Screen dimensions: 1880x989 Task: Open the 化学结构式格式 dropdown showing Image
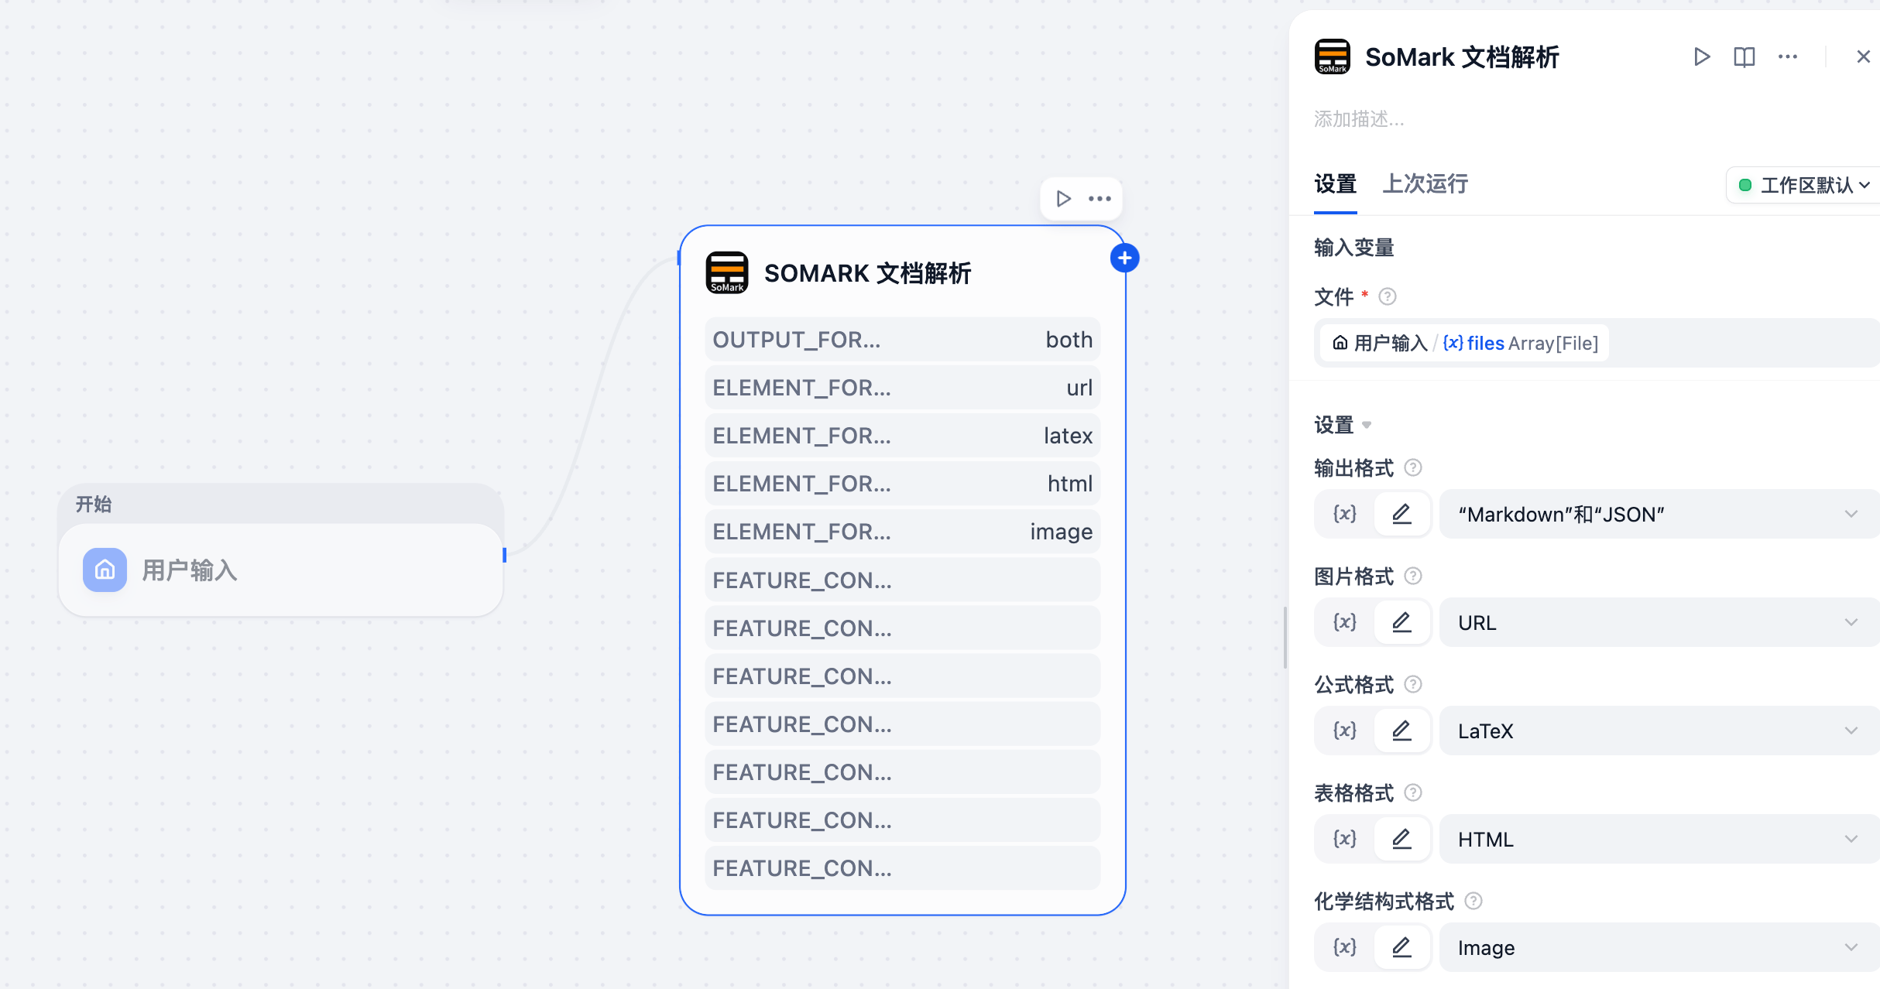click(x=1659, y=947)
